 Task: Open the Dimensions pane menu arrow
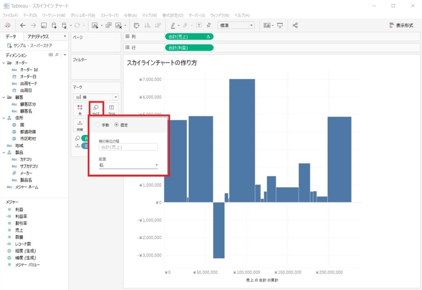pos(65,55)
